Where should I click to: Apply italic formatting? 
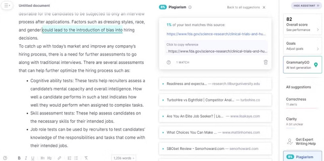pos(26,158)
